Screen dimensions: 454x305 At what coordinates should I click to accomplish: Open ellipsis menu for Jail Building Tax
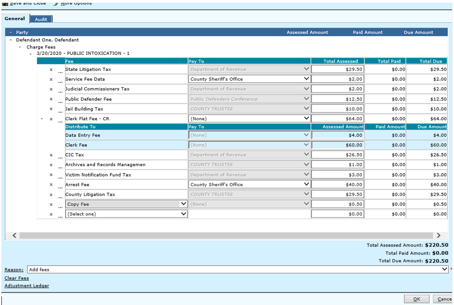pos(60,110)
